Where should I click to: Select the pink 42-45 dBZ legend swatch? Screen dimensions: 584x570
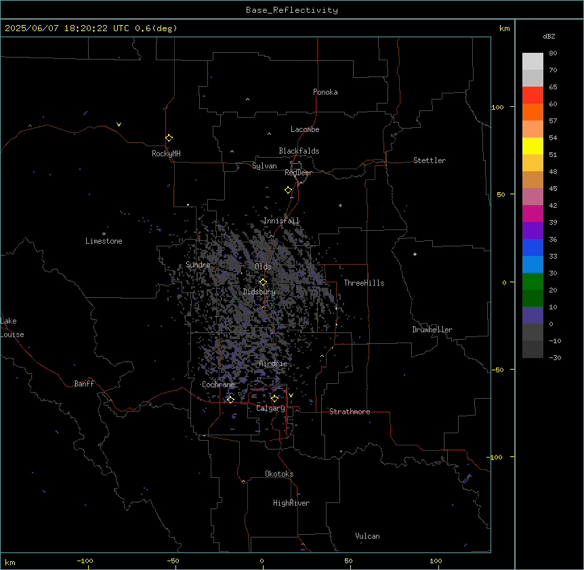(x=533, y=197)
